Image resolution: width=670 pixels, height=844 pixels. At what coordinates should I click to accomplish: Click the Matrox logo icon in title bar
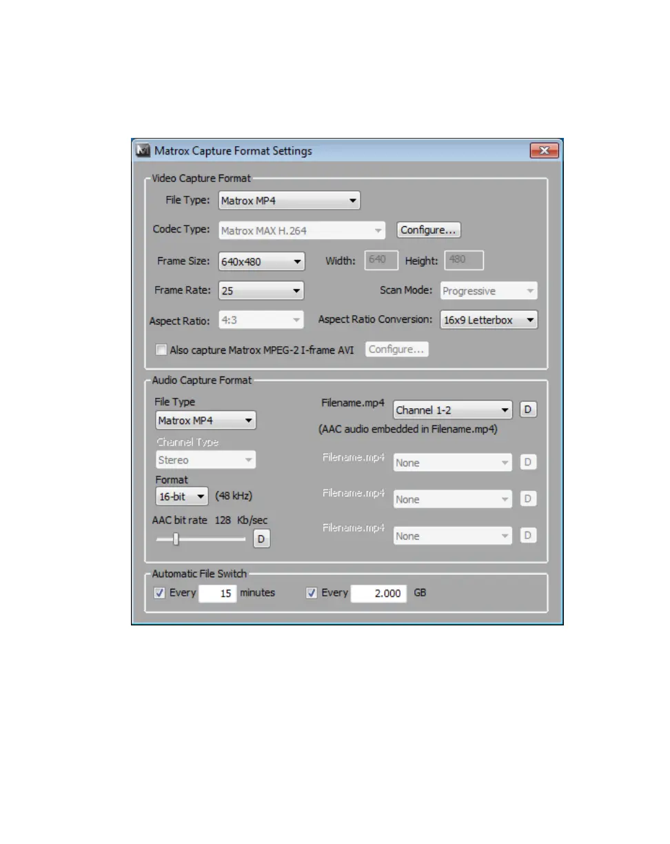(x=143, y=150)
